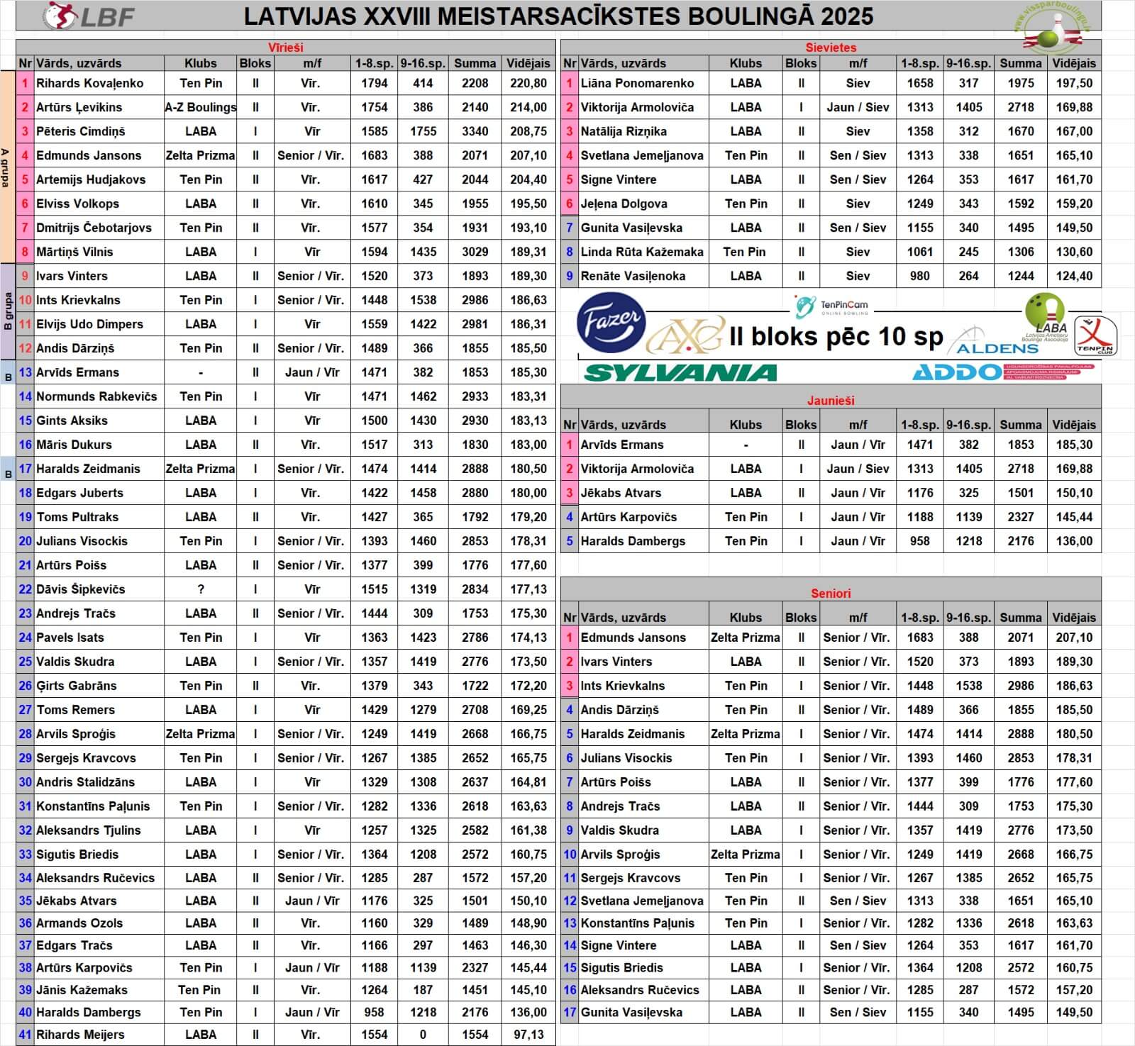Click the gold AXC sponsor logo

click(x=685, y=335)
